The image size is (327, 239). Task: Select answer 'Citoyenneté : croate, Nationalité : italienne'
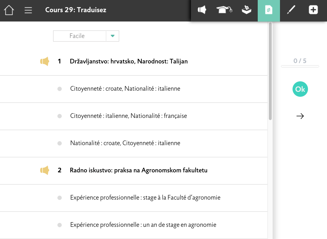click(125, 89)
